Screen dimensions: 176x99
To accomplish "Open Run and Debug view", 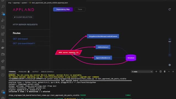I will pyautogui.click(x=3, y=20).
